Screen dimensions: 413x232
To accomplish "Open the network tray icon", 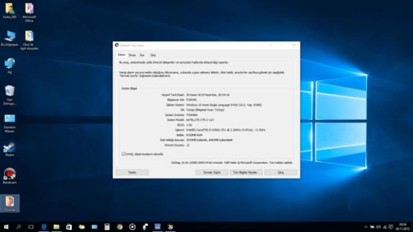I will 385,227.
